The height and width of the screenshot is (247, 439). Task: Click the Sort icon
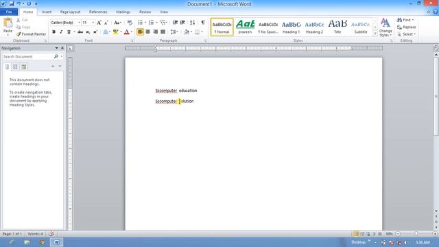coord(192,23)
